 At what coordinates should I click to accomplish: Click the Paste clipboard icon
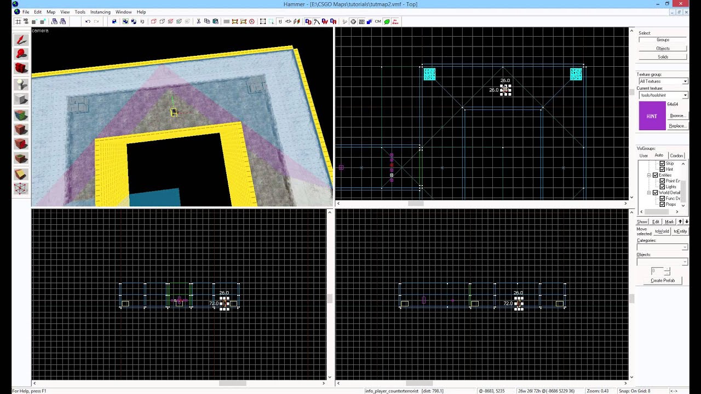point(215,21)
